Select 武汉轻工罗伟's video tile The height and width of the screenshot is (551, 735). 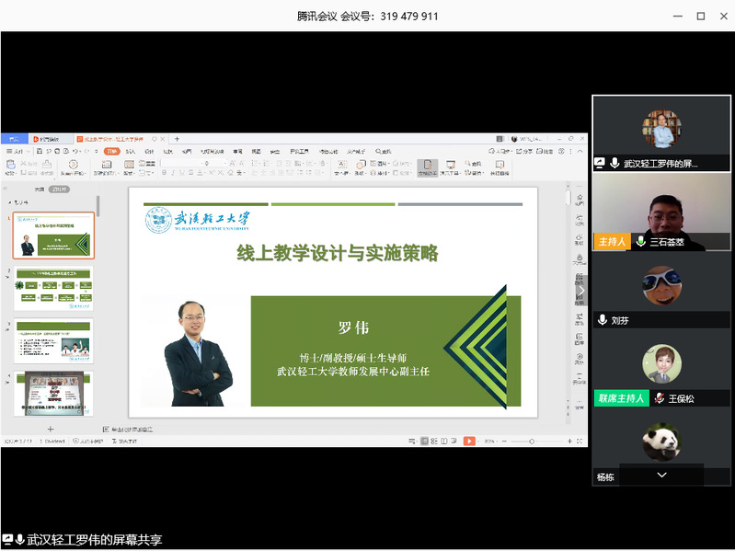(660, 133)
